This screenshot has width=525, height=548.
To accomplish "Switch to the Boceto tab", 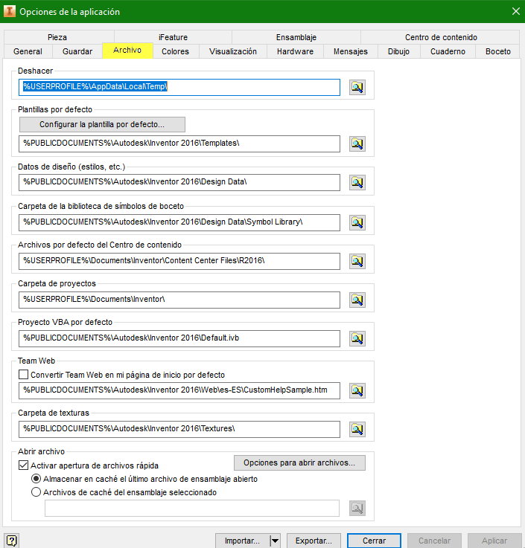I will point(498,51).
